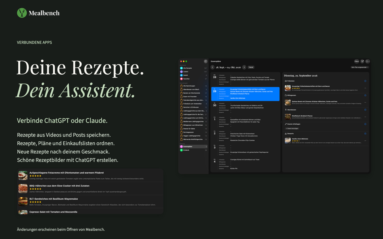Screen dimensions: 383x239
Task: Open options for Rindfleisch-Brokkoli-Pfanne
Action: 365,117
